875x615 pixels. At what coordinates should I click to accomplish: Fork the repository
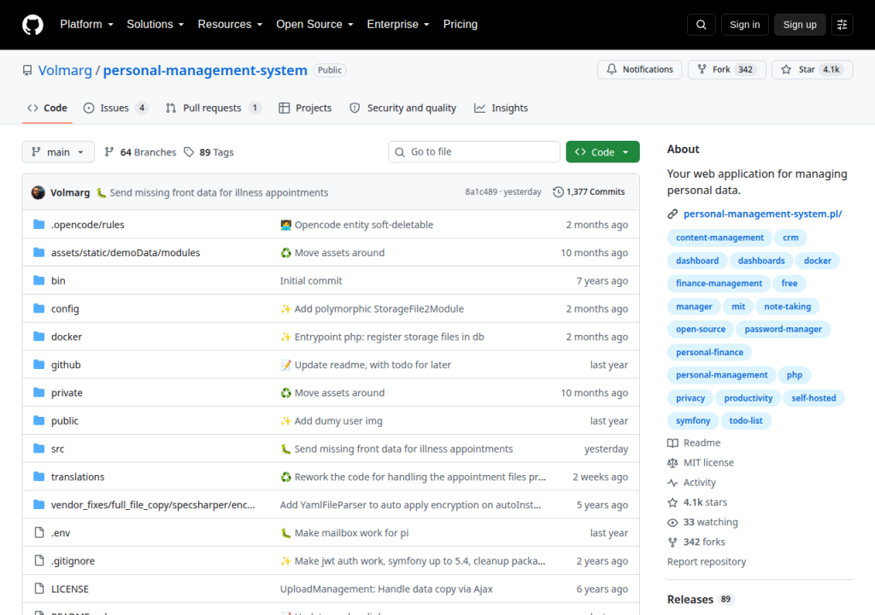[x=726, y=69]
